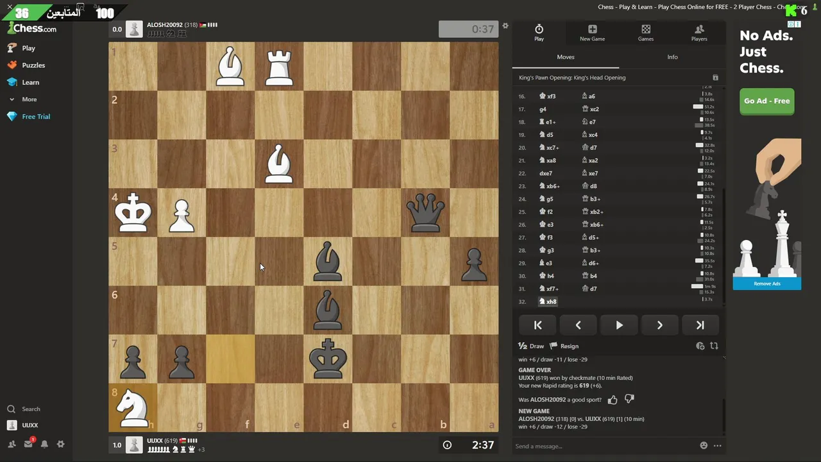The height and width of the screenshot is (462, 821).
Task: Click the white rook on the board
Action: [x=279, y=66]
